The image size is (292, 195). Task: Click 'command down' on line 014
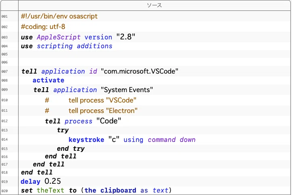pos(172,140)
